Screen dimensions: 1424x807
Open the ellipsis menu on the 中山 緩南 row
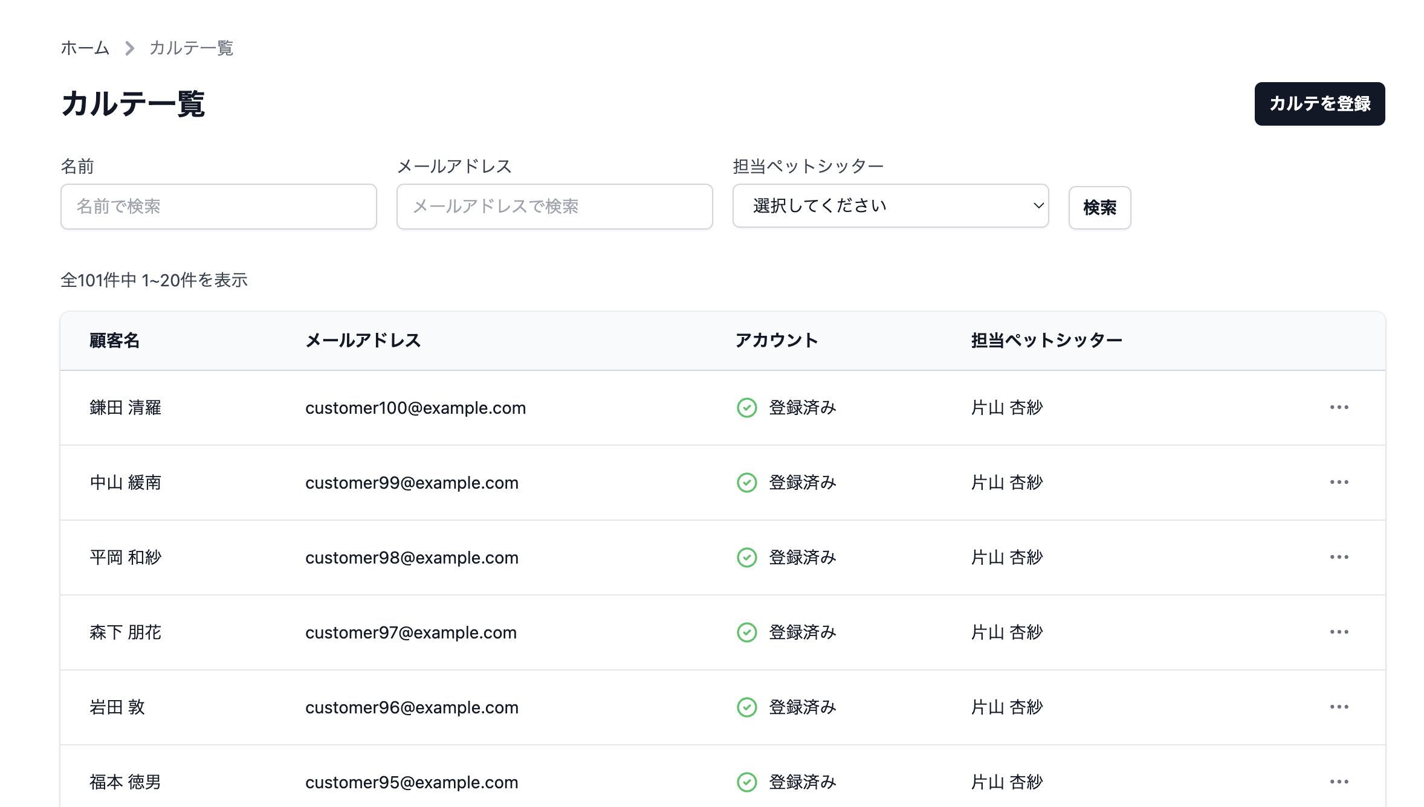[1340, 483]
